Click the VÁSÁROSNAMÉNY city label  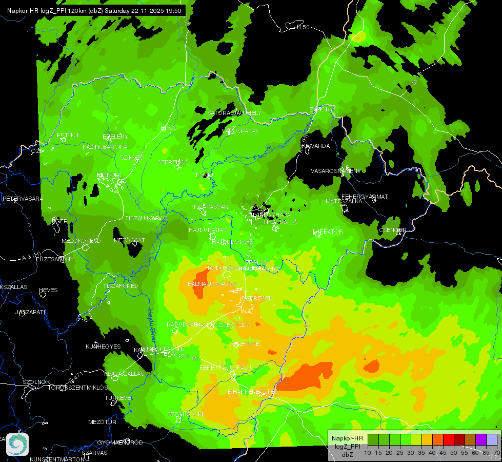click(x=336, y=171)
